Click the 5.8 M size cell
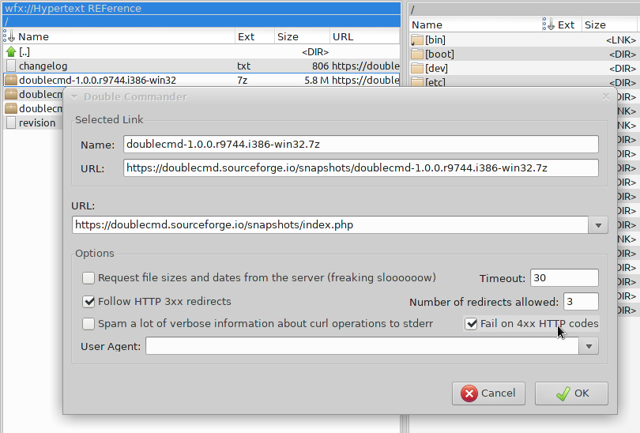The width and height of the screenshot is (640, 433). (316, 81)
